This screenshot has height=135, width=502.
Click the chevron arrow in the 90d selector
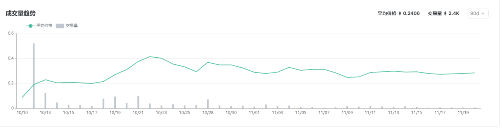pos(483,14)
